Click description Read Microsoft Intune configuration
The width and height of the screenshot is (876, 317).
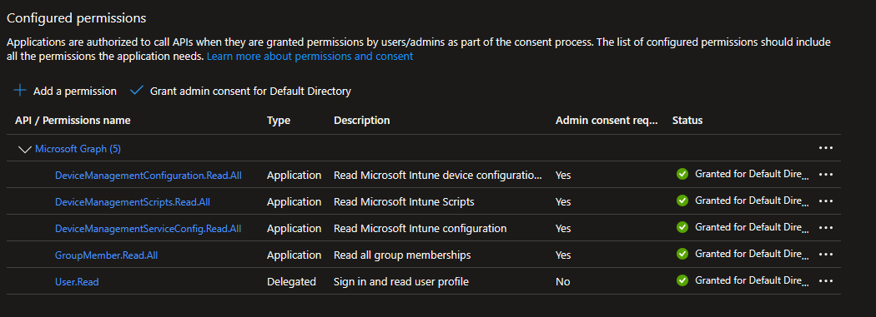tap(420, 229)
